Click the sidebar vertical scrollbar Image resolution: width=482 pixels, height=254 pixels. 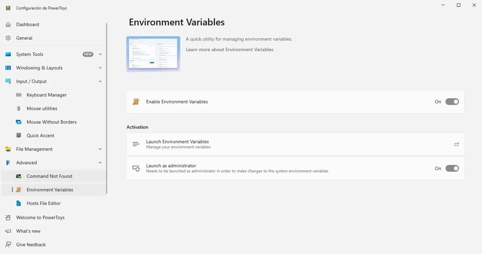tap(107, 108)
